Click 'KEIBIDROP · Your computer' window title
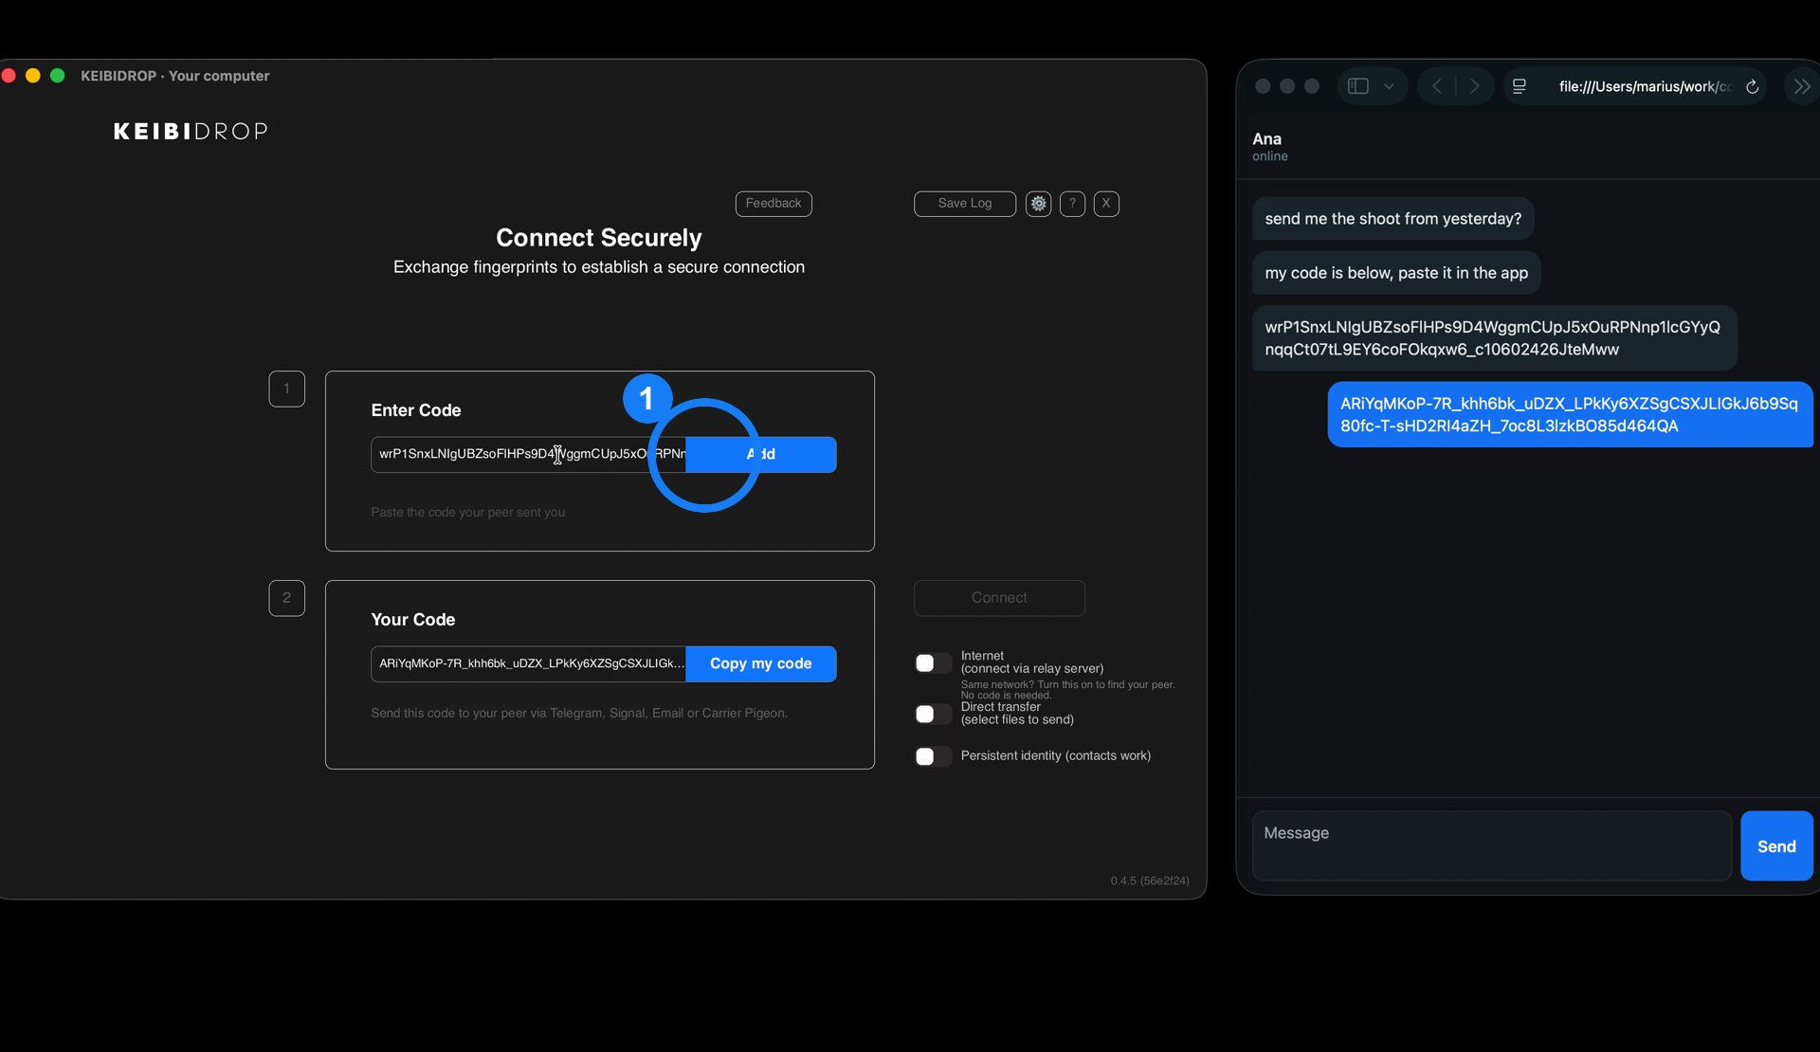This screenshot has height=1052, width=1820. coord(175,76)
